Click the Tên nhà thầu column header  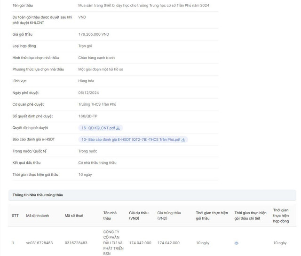coord(110,216)
